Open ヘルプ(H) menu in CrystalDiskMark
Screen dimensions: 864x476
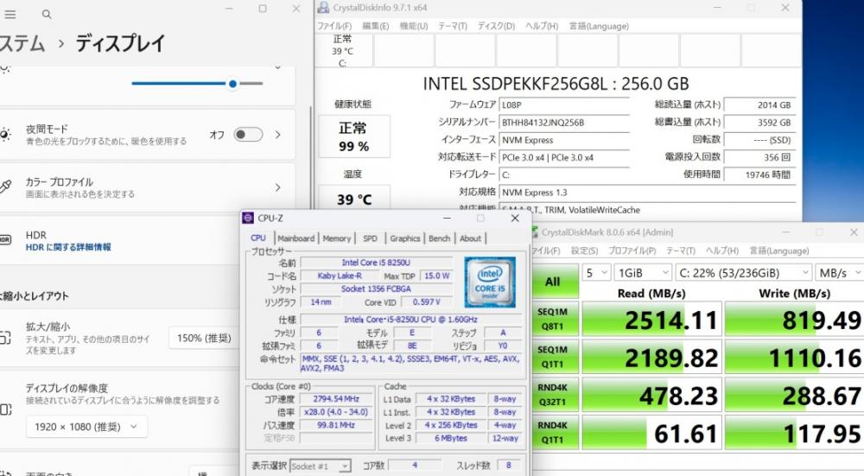pyautogui.click(x=721, y=251)
